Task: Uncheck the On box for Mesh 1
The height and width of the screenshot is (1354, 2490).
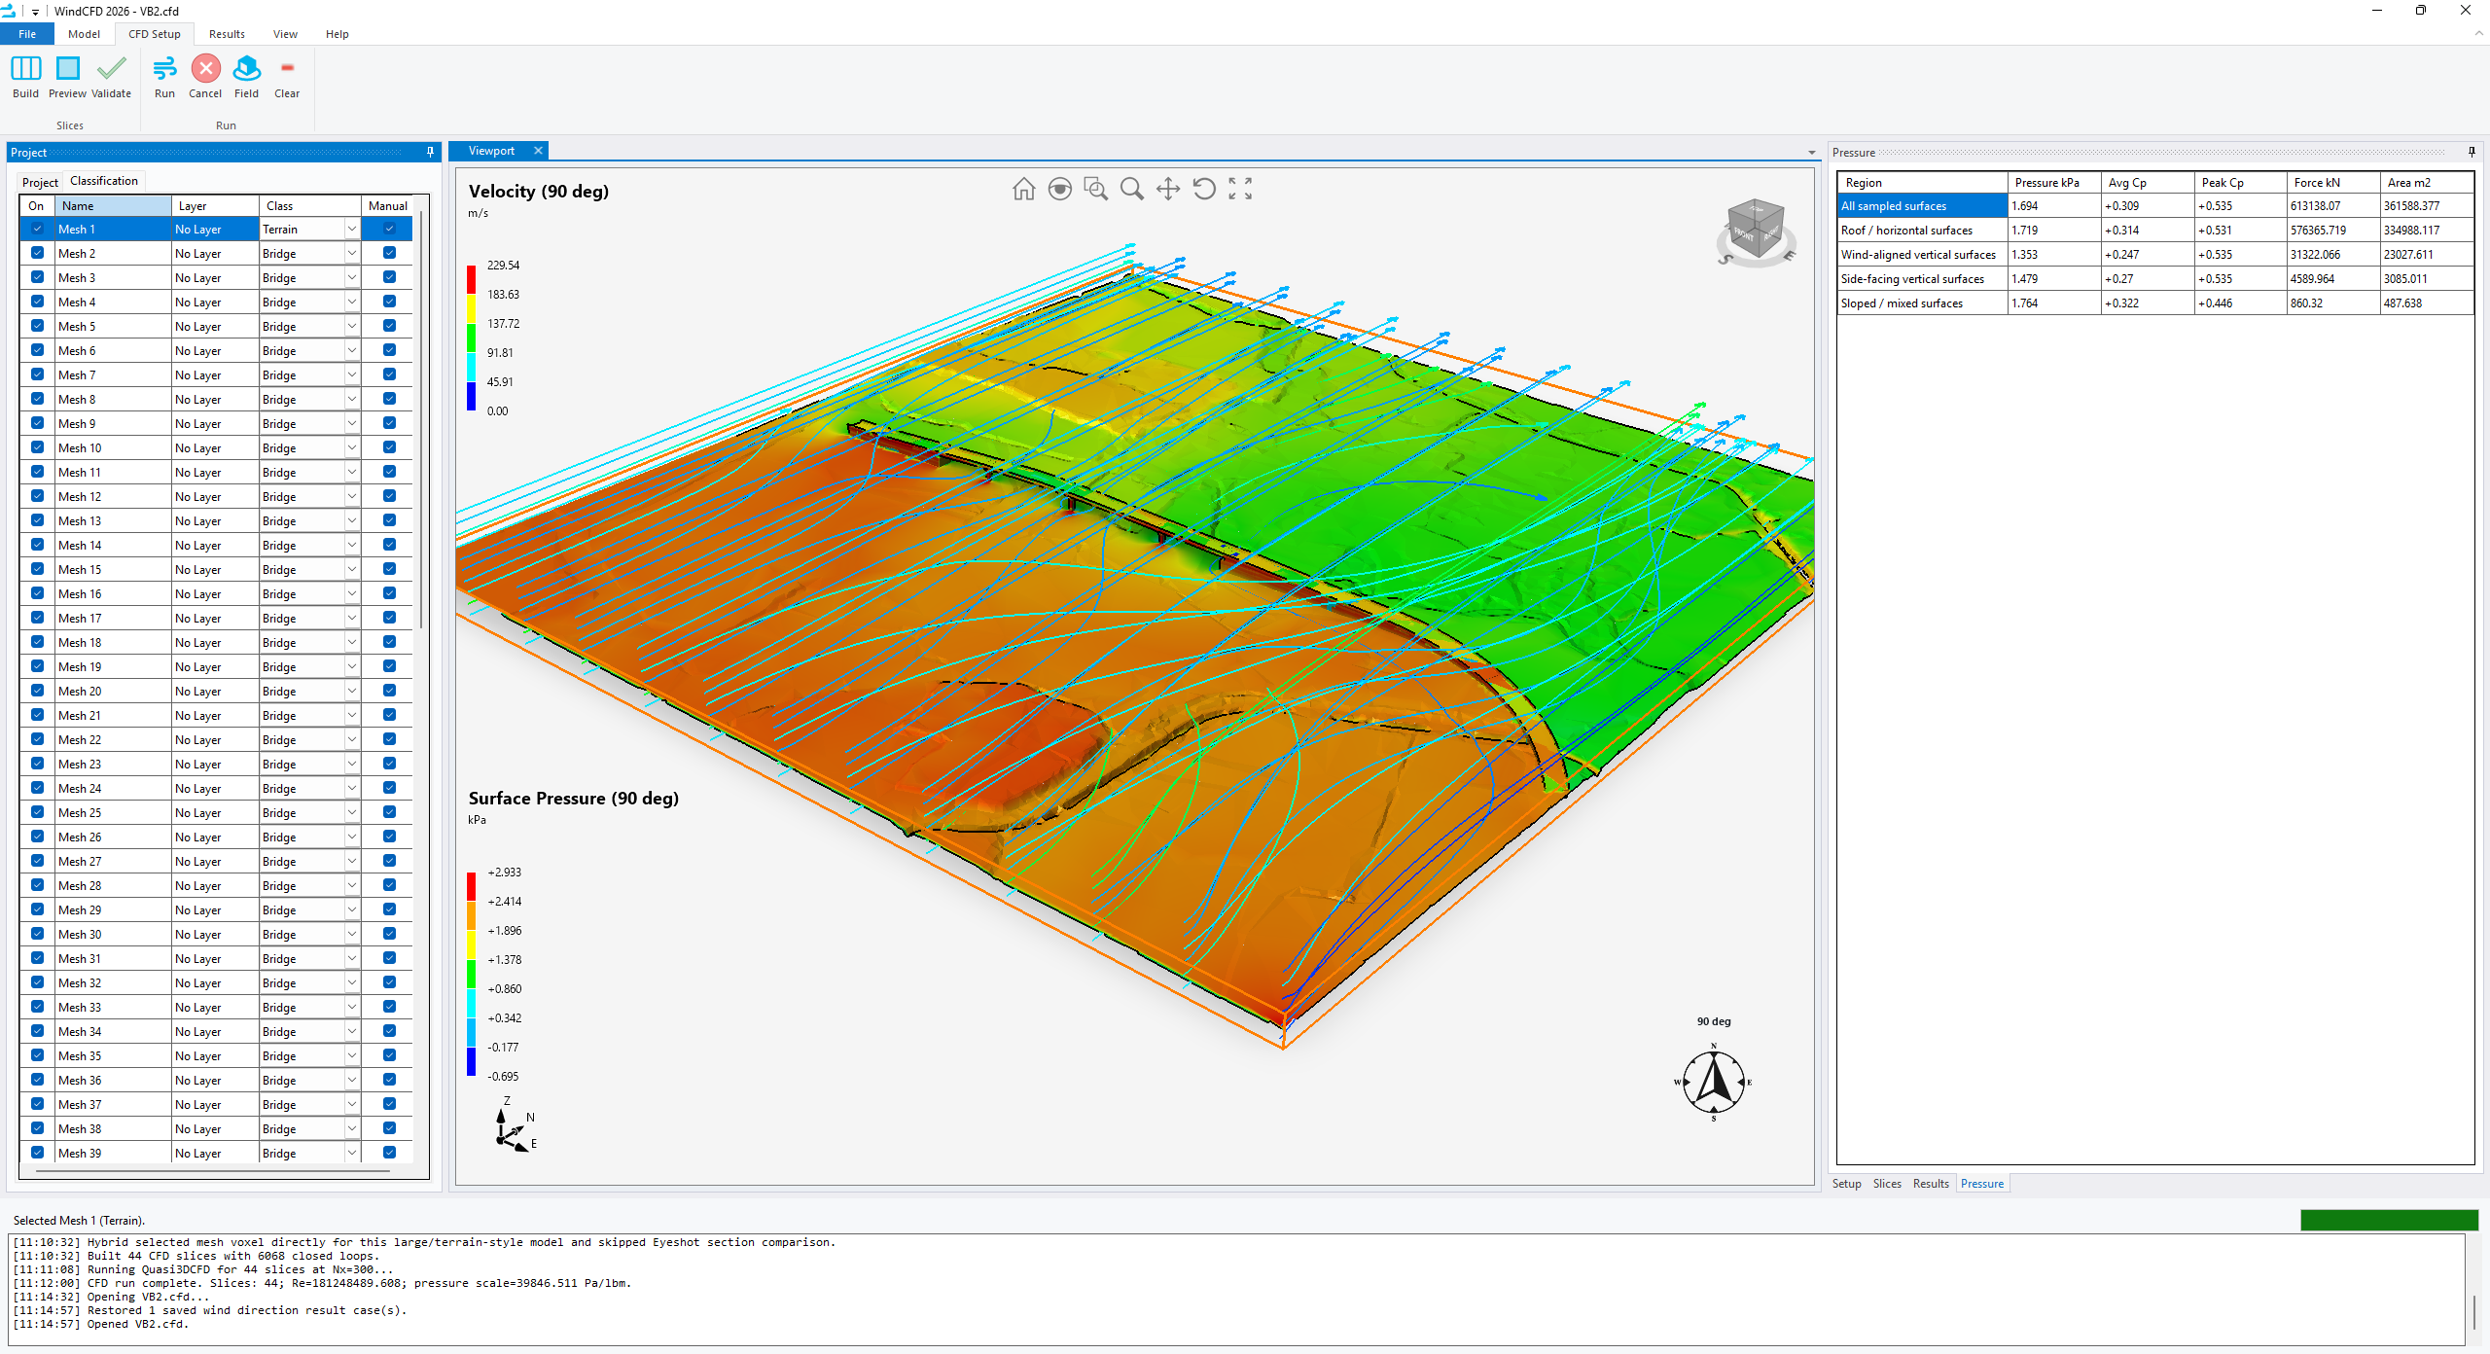Action: pyautogui.click(x=37, y=229)
